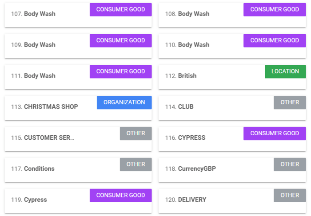The image size is (311, 216).
Task: Open the 116. CYPRESS entity card
Action: point(232,139)
